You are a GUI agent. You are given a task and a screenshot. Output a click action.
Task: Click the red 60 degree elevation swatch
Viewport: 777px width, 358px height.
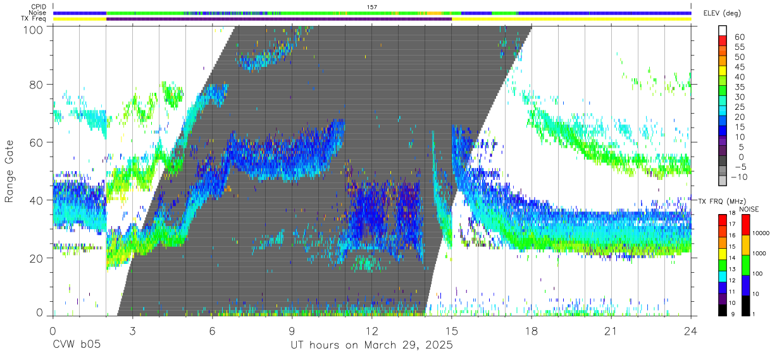coord(723,41)
